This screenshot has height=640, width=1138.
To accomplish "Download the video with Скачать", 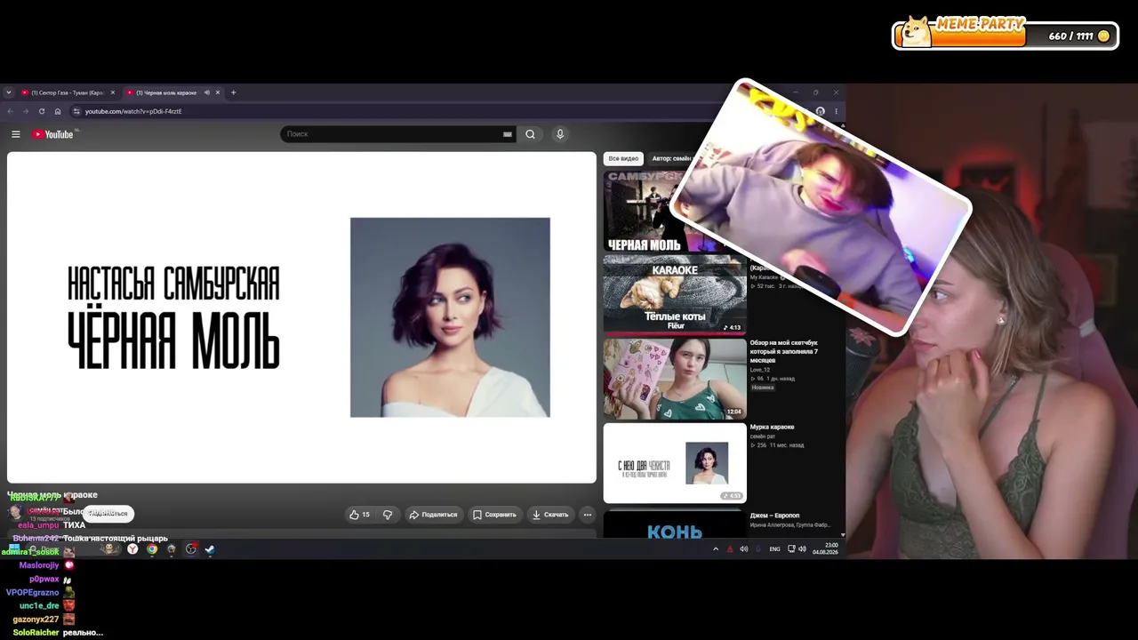I will (x=550, y=515).
